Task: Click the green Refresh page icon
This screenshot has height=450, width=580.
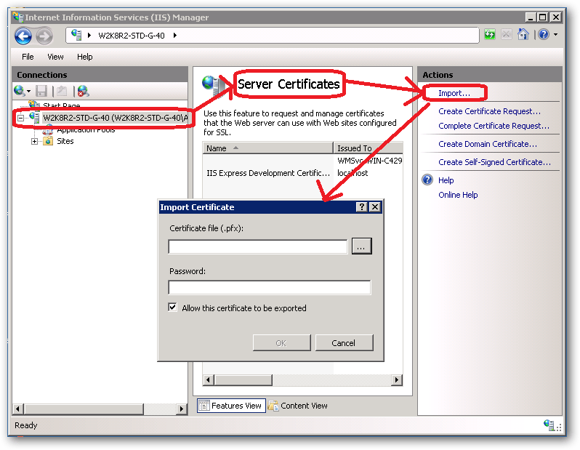Action: (490, 35)
